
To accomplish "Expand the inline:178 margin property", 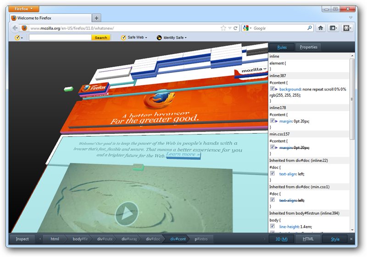I will [277, 121].
